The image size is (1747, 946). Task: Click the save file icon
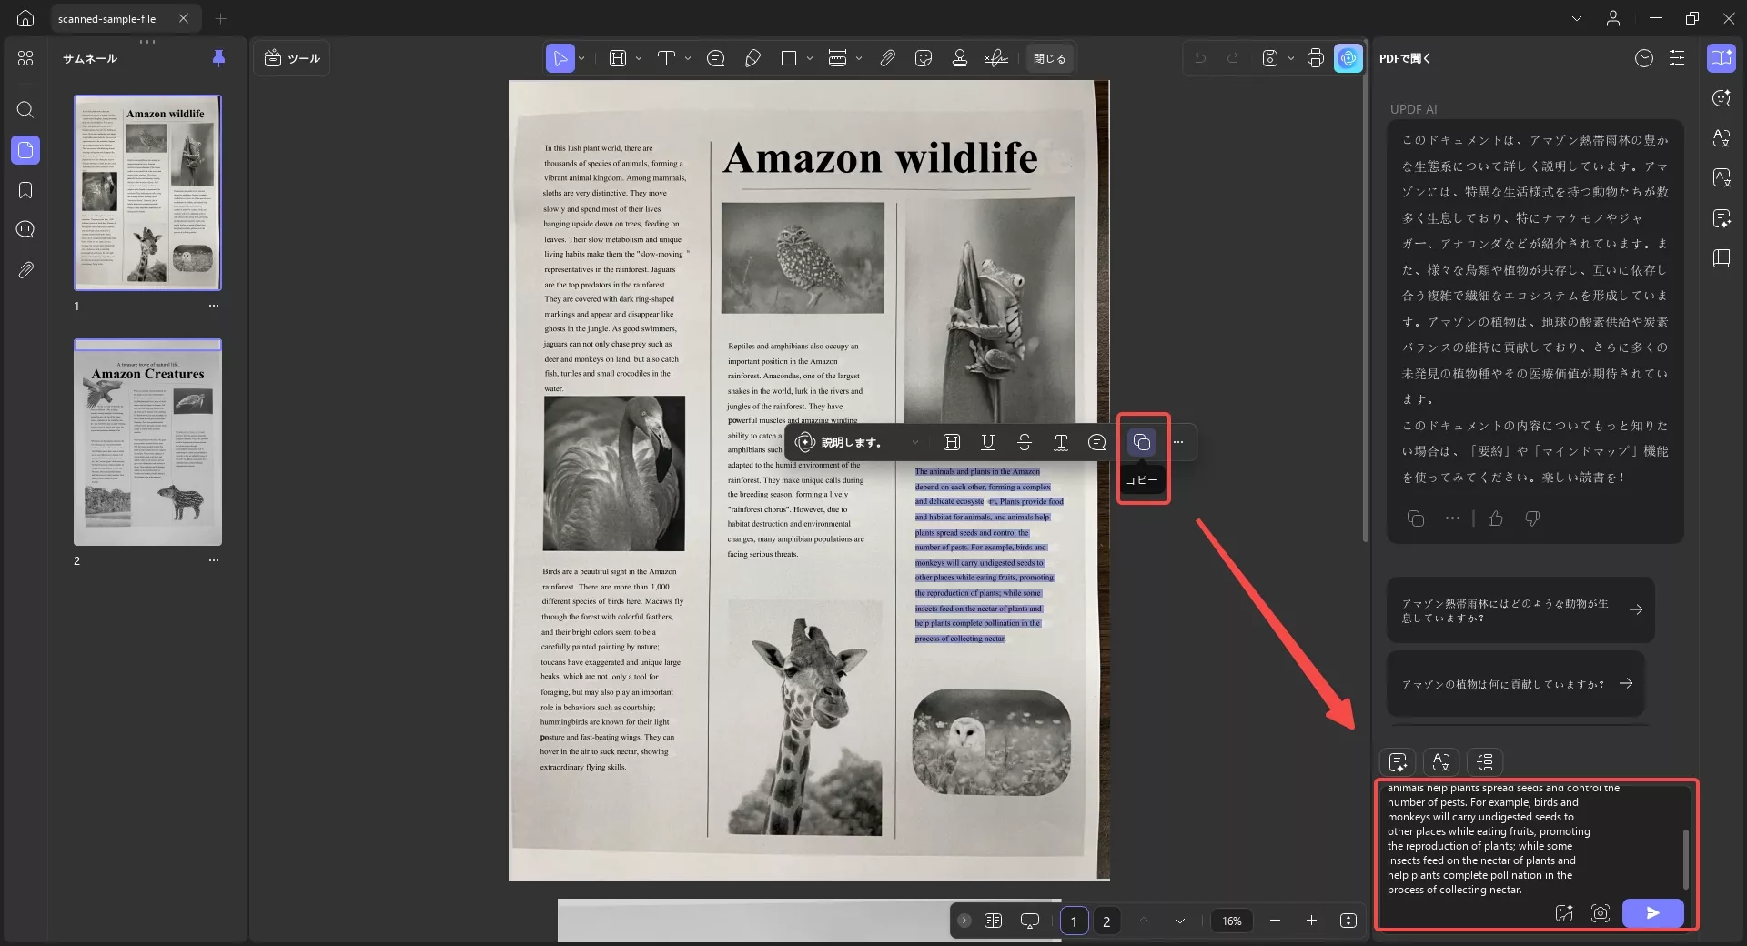point(1270,58)
